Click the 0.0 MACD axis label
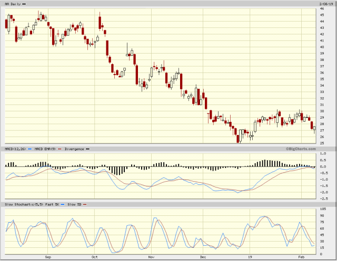Image resolution: width=337 pixels, height=261 pixels. coord(323,166)
